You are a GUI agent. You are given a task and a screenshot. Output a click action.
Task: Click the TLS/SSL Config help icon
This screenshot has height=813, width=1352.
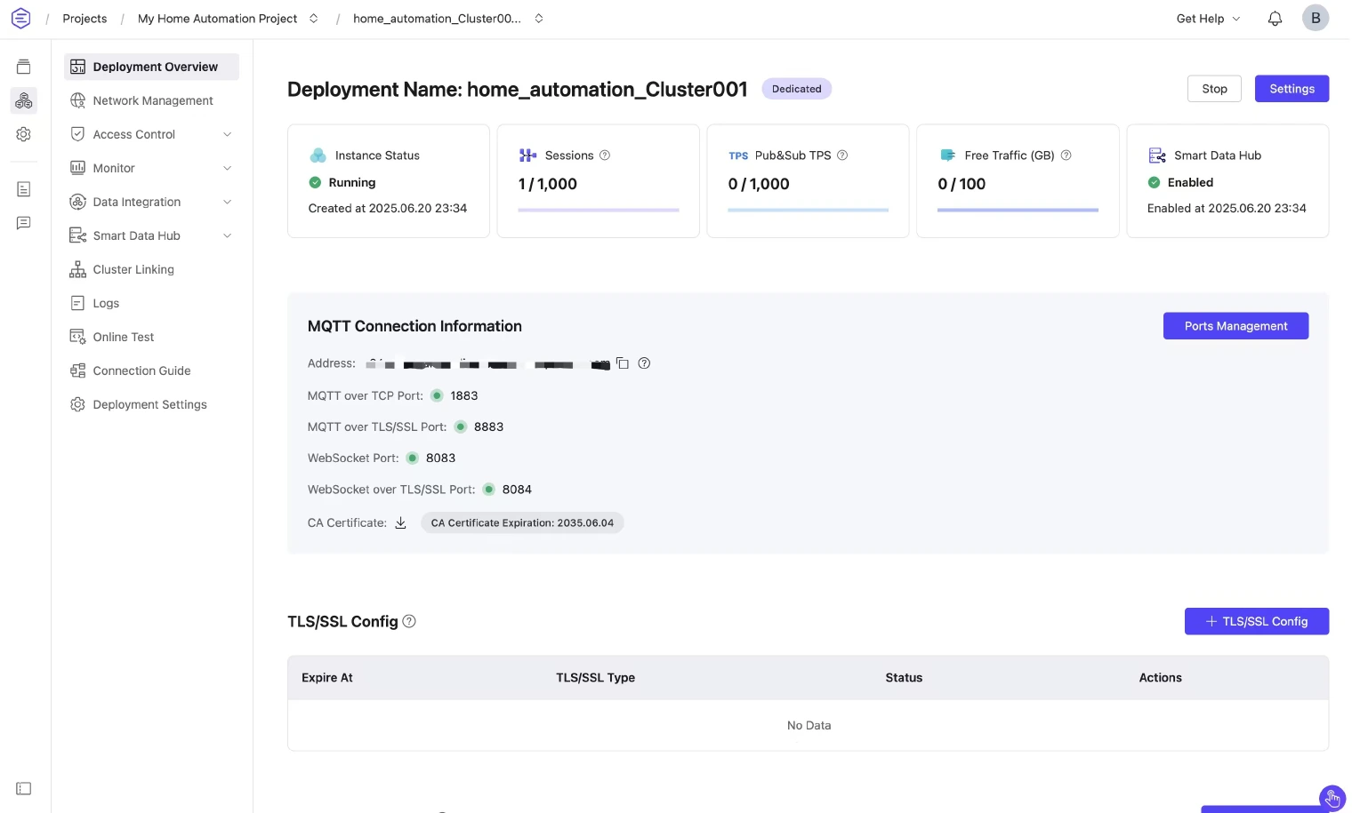(409, 622)
